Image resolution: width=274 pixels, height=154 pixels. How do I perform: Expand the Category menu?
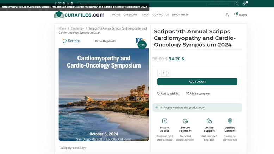coord(131,15)
